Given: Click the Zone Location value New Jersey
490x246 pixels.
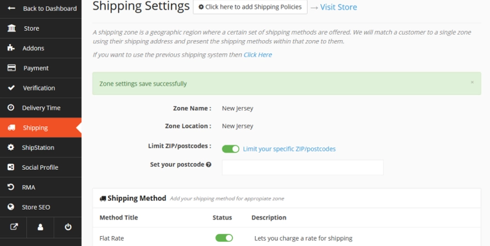Looking at the screenshot, I should [x=238, y=126].
